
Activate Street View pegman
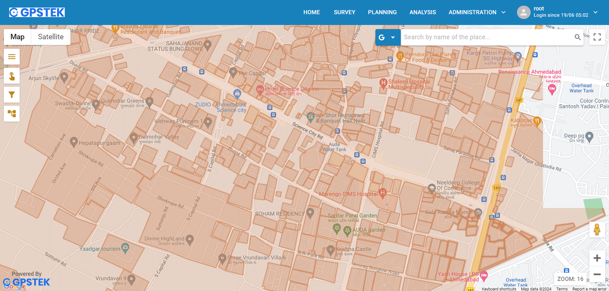(597, 229)
